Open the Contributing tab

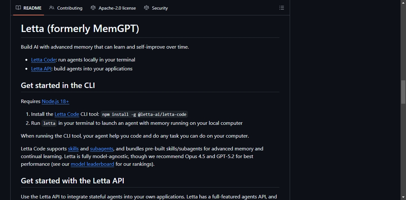(66, 8)
